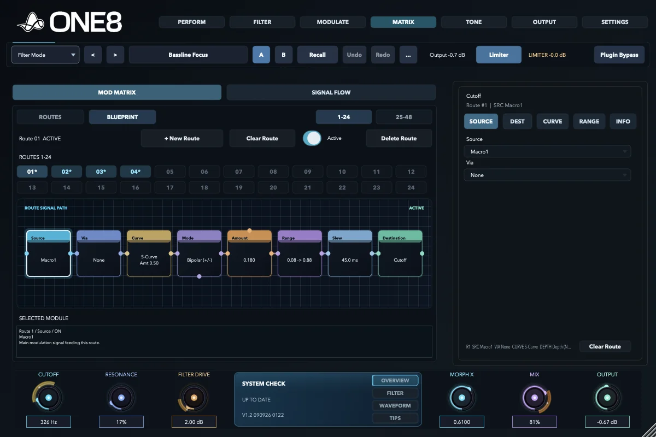Image resolution: width=656 pixels, height=437 pixels.
Task: Go to previous preset with left arrow
Action: click(93, 55)
